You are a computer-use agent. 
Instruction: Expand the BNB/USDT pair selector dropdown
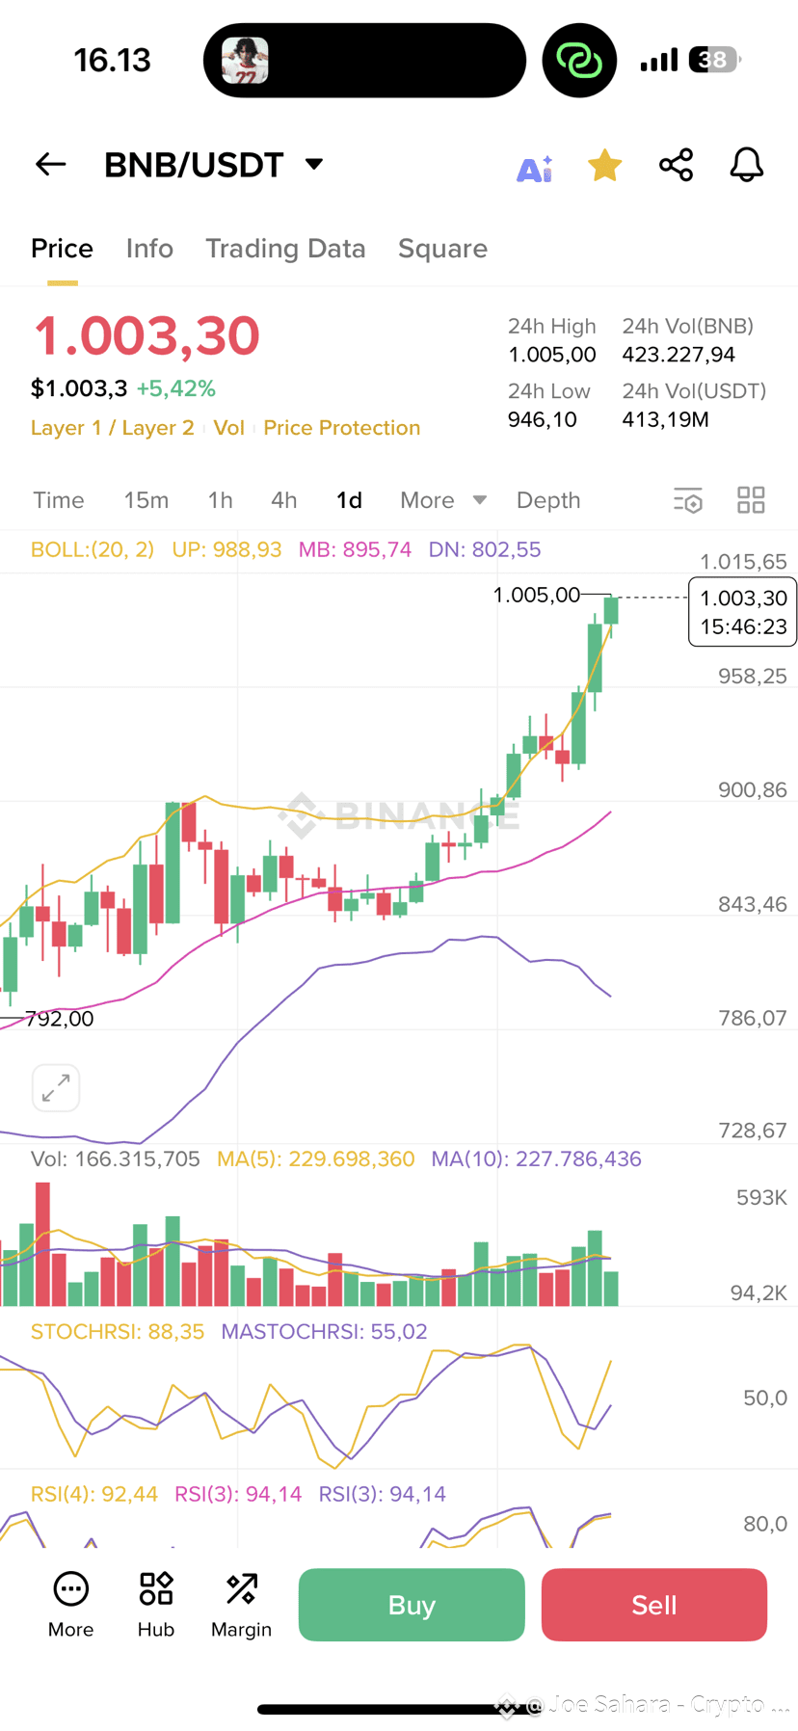313,164
